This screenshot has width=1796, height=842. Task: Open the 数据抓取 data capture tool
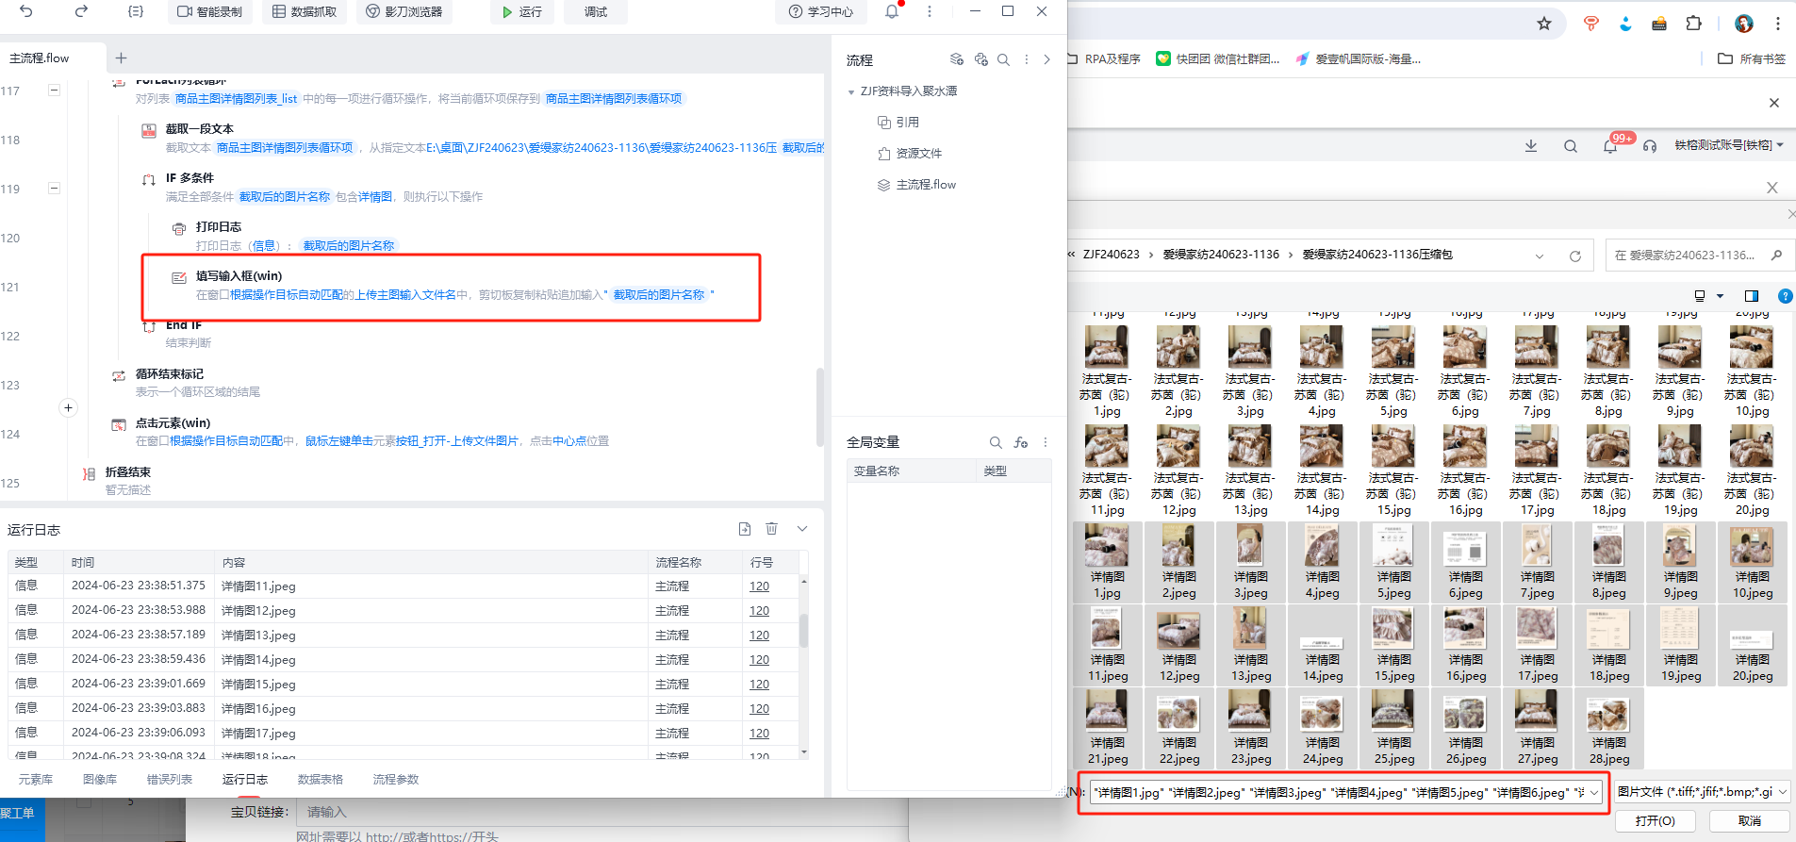tap(305, 11)
